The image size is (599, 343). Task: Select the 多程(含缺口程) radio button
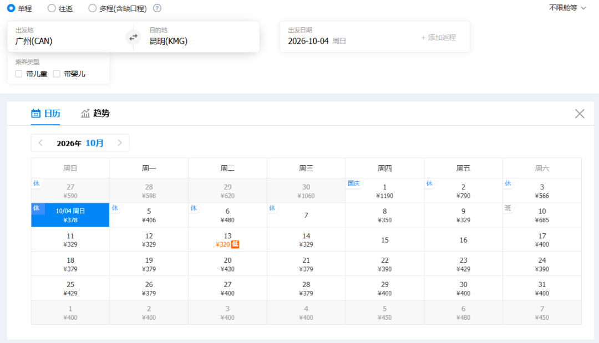point(92,8)
